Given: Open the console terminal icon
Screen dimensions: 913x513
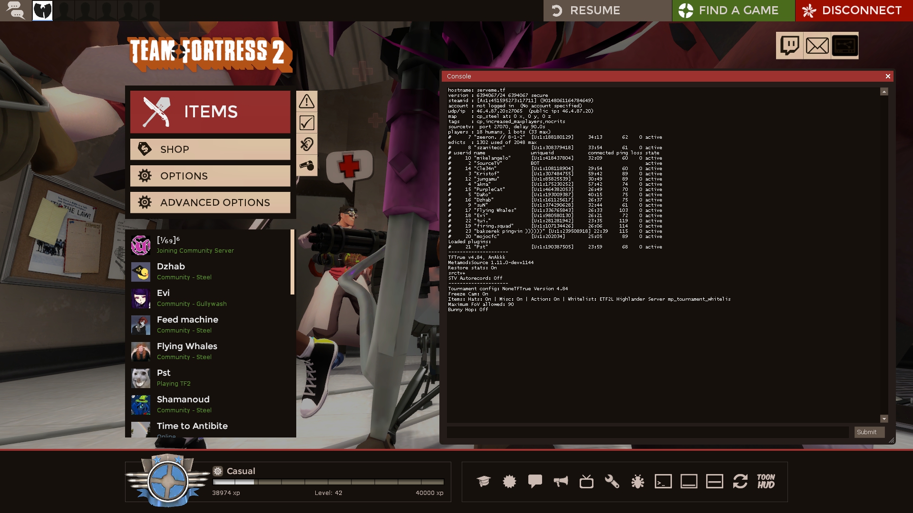Looking at the screenshot, I should 663,482.
